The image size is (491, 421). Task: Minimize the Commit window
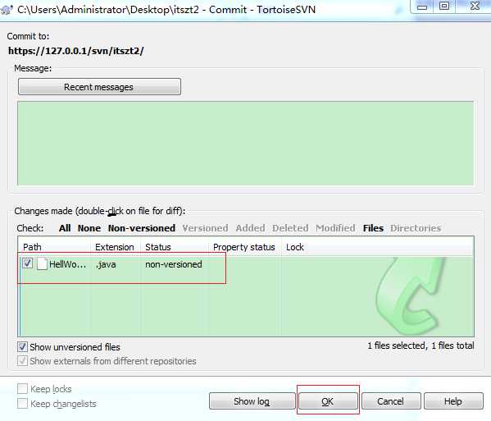(x=422, y=7)
